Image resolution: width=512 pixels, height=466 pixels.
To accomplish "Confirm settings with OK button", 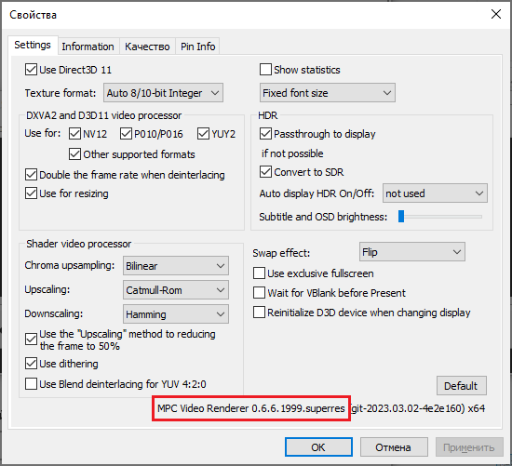I will coord(318,447).
